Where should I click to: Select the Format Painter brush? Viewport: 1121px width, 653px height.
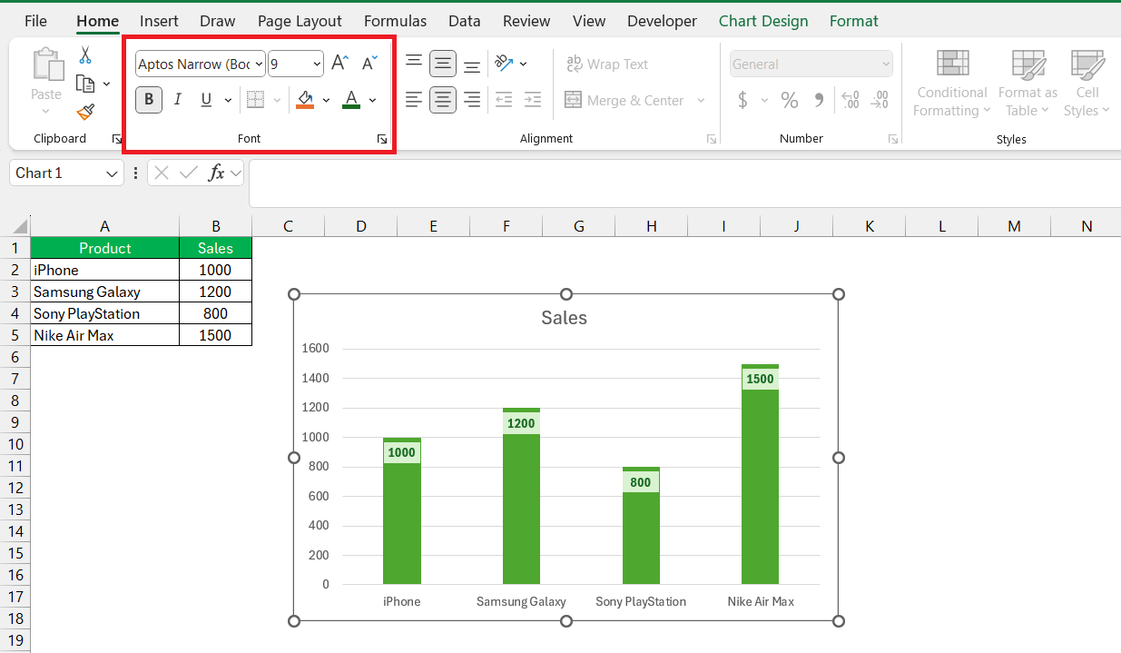pos(85,112)
